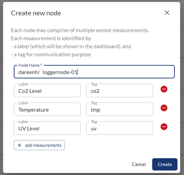Click the 'Create new node' dialog title
The height and width of the screenshot is (175, 184).
click(x=36, y=13)
